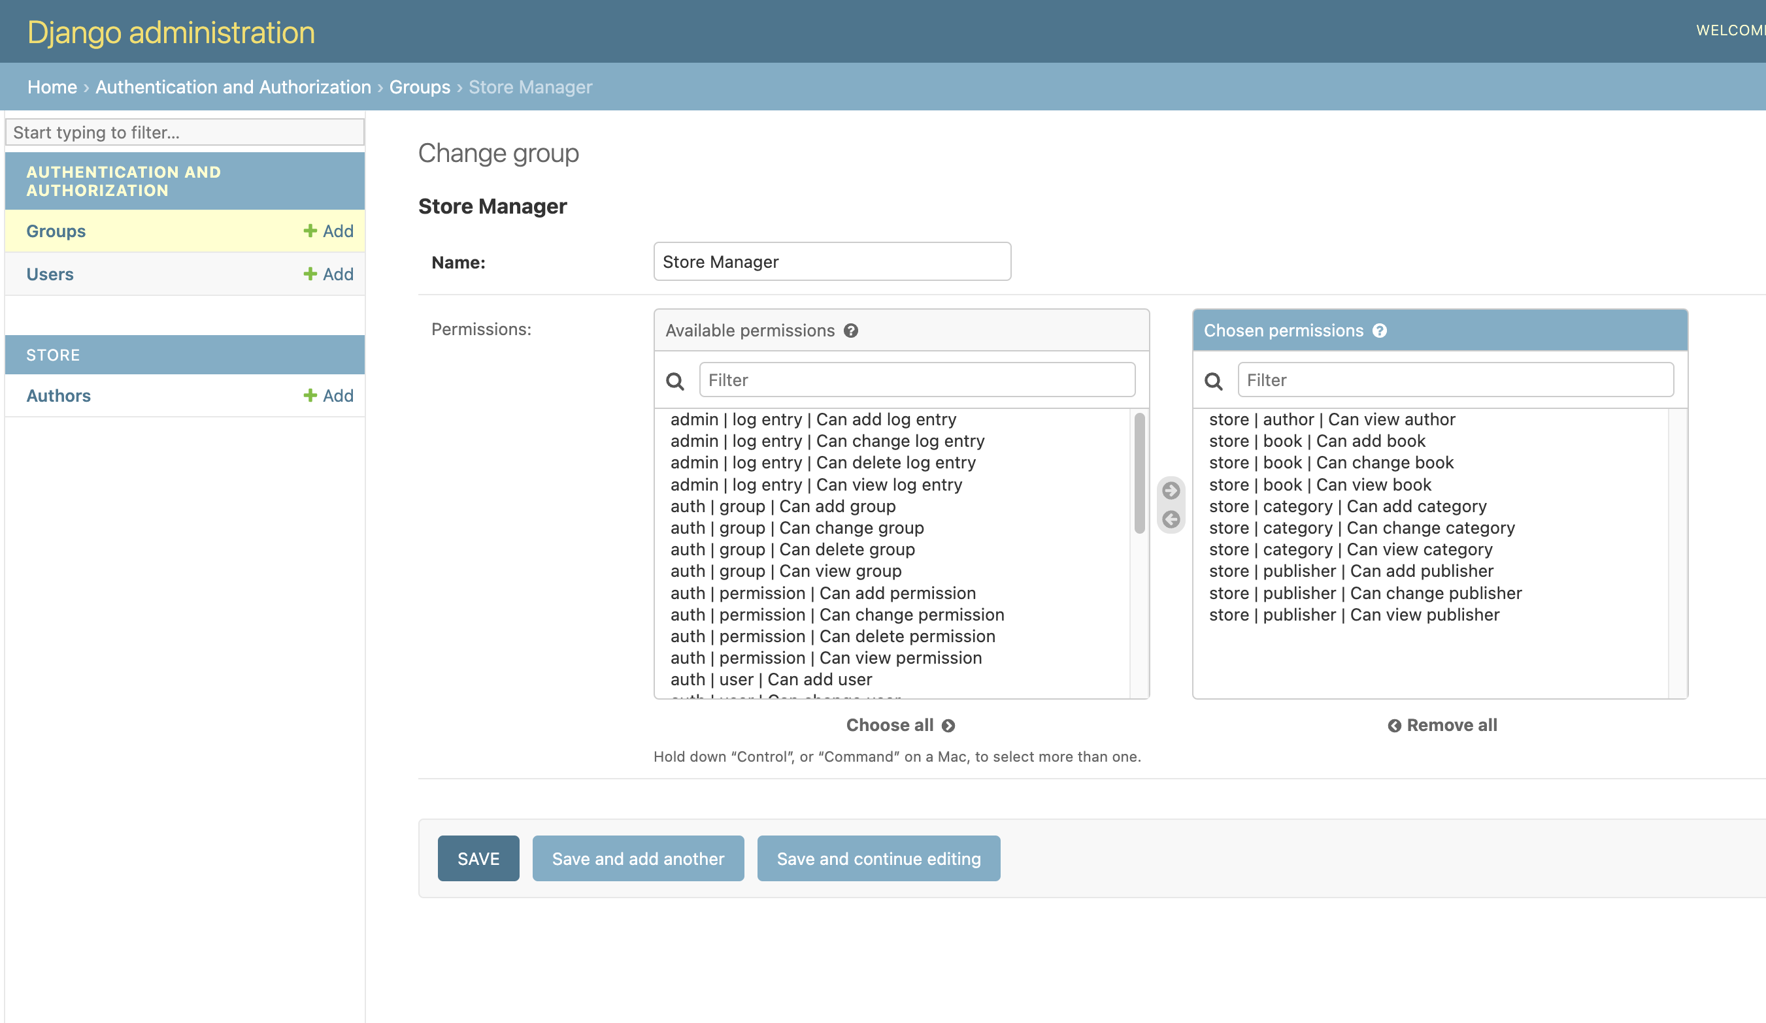Click Add next to Groups in sidebar
The width and height of the screenshot is (1766, 1023).
click(x=327, y=230)
